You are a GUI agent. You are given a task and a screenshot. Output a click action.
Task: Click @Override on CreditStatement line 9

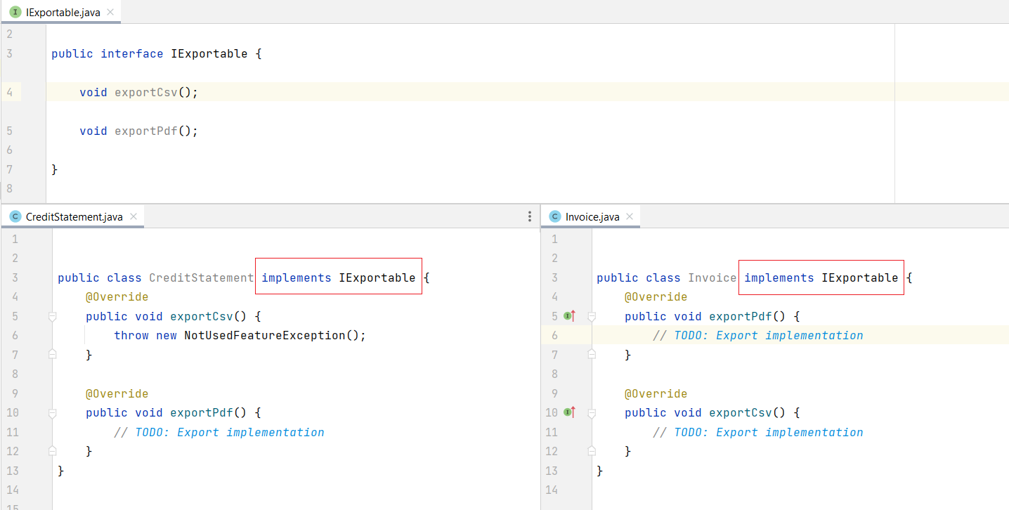(x=117, y=393)
